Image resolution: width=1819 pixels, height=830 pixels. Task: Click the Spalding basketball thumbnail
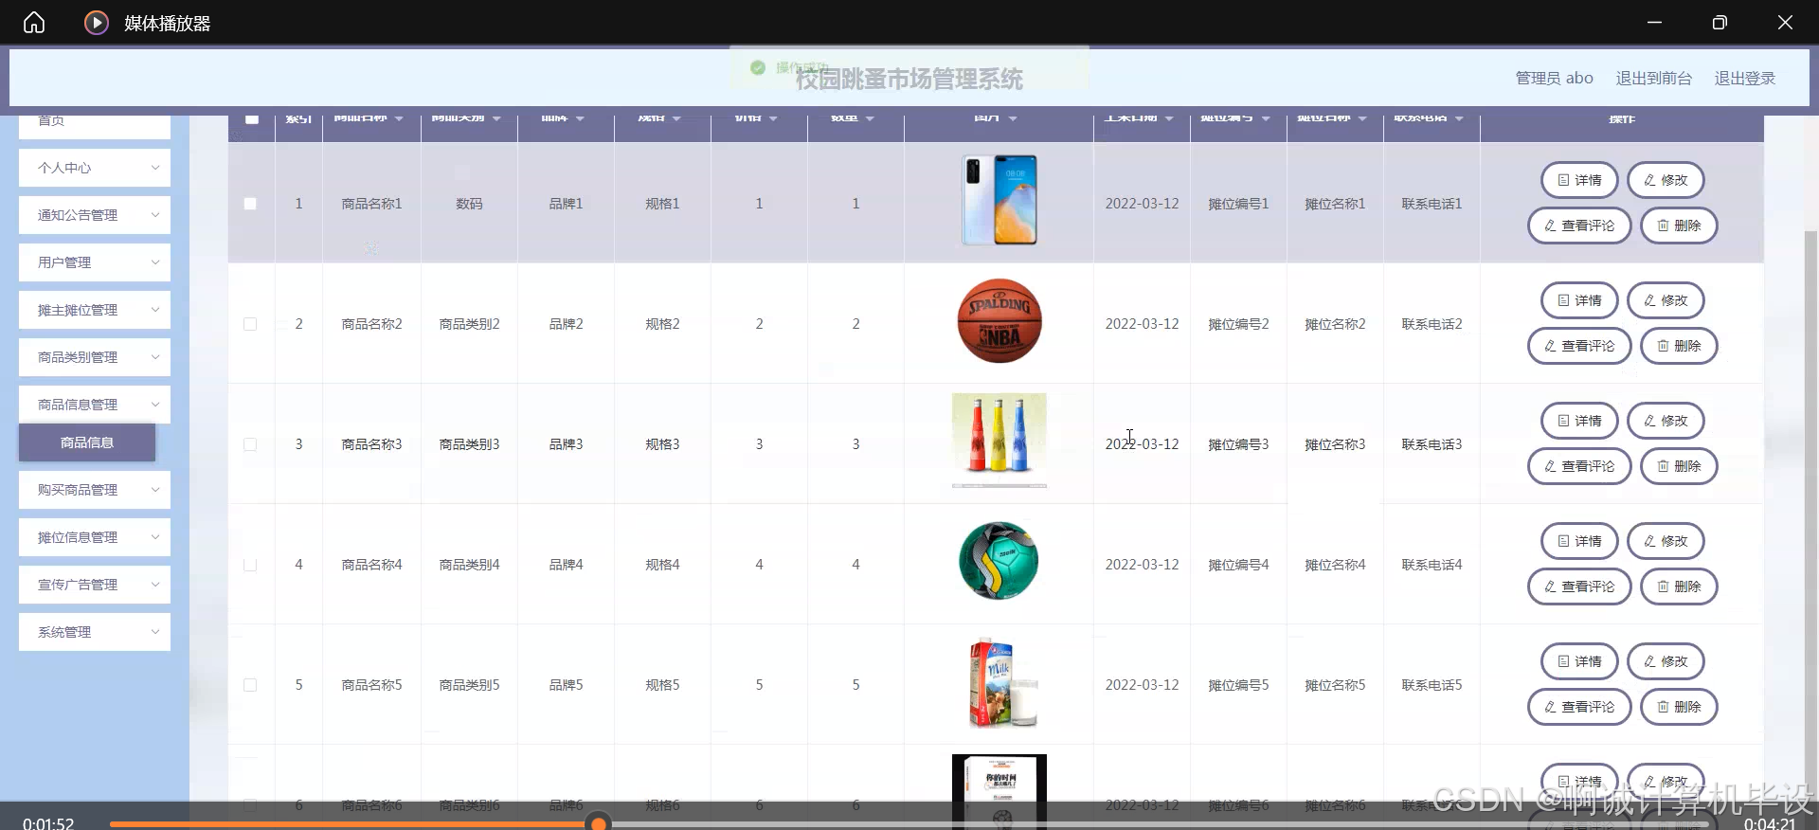tap(1000, 321)
